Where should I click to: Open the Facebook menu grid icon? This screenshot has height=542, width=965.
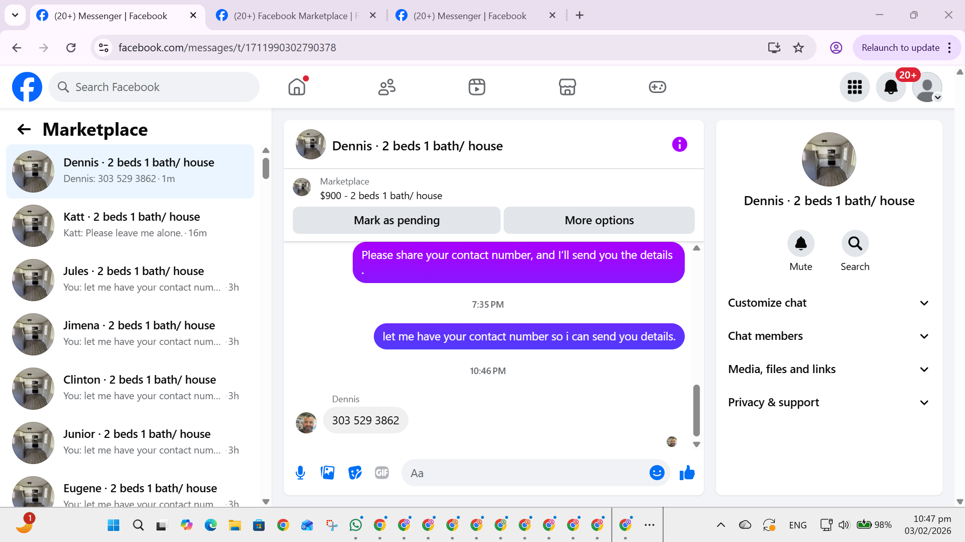pos(854,87)
